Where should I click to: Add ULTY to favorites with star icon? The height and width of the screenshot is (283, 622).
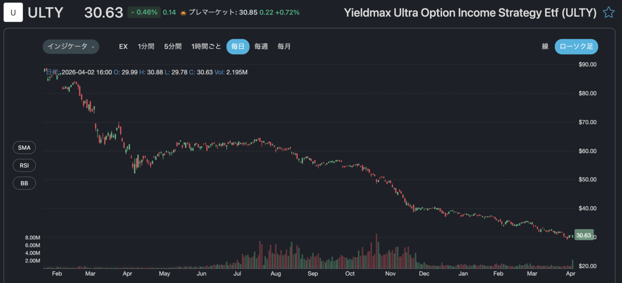(x=609, y=12)
